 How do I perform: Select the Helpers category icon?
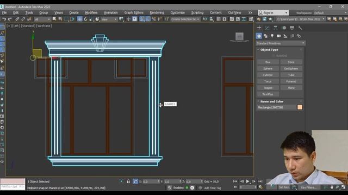click(x=285, y=36)
